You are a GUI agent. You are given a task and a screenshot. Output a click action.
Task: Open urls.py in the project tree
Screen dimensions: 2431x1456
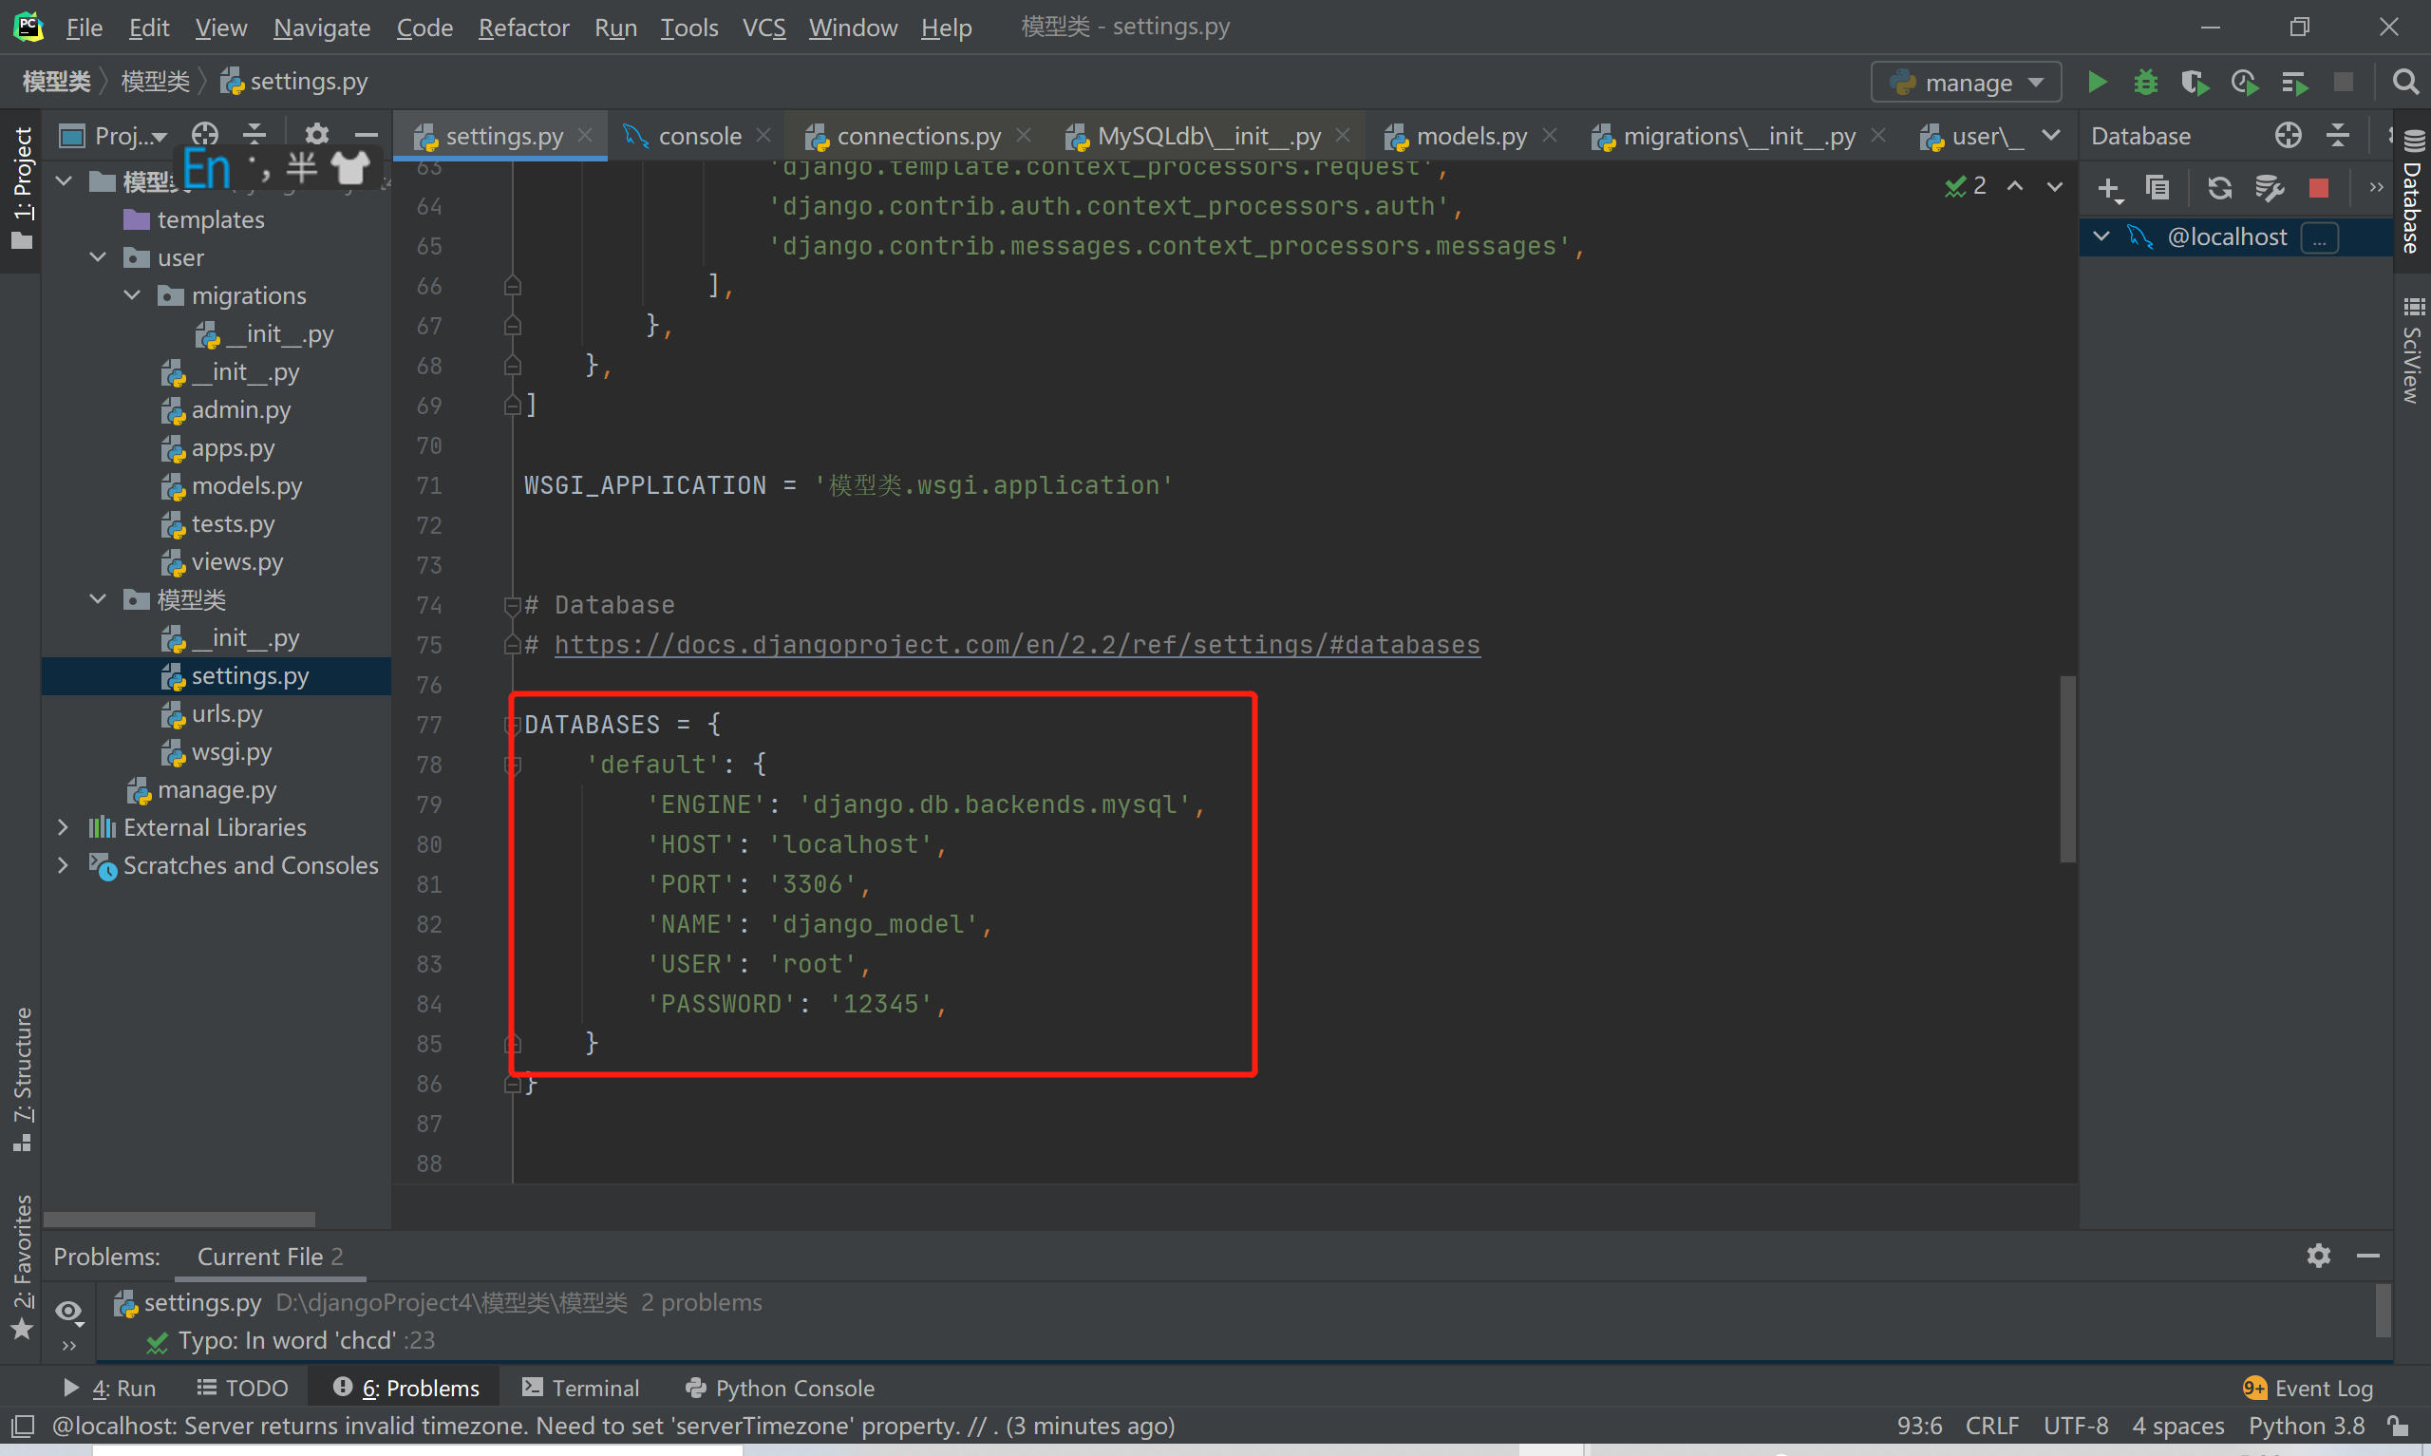coord(227,713)
